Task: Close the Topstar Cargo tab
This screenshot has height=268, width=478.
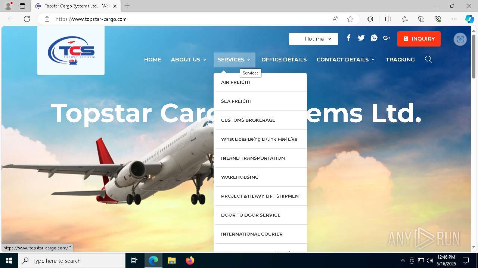Action: pos(115,6)
